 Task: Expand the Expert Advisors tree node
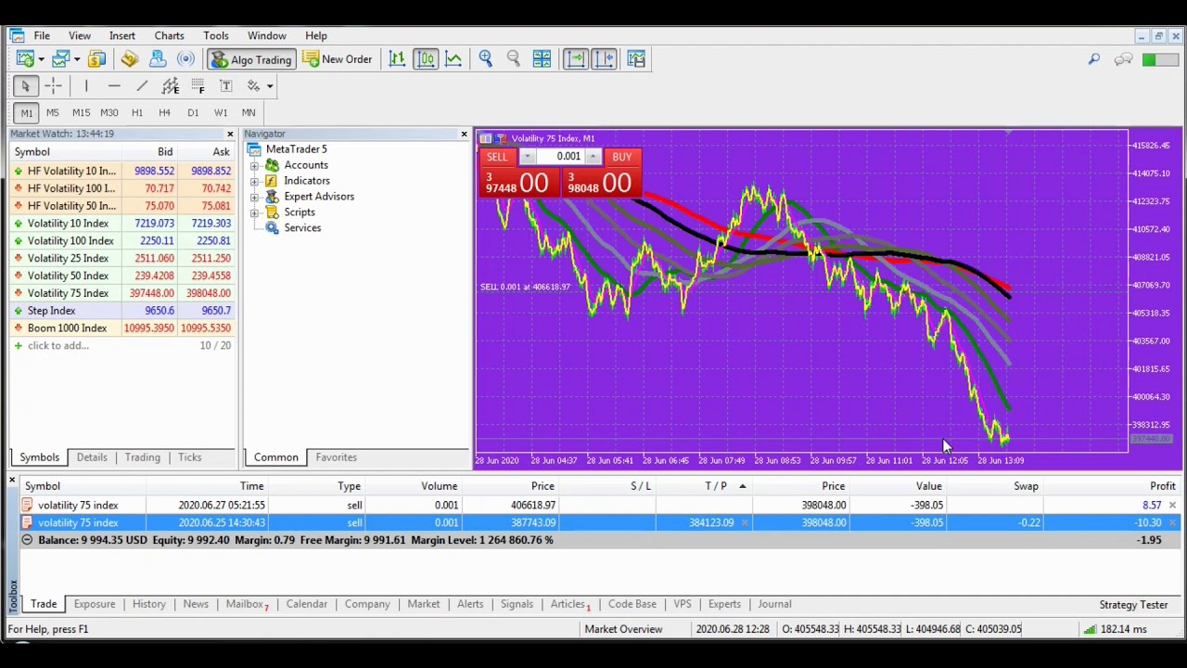(x=254, y=197)
